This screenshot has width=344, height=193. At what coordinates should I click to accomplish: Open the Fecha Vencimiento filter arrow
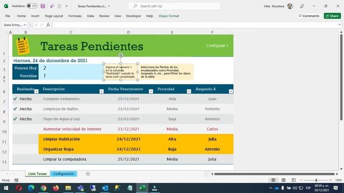151,92
